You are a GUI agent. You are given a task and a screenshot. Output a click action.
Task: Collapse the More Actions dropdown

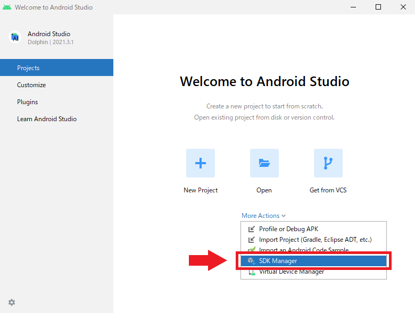263,215
